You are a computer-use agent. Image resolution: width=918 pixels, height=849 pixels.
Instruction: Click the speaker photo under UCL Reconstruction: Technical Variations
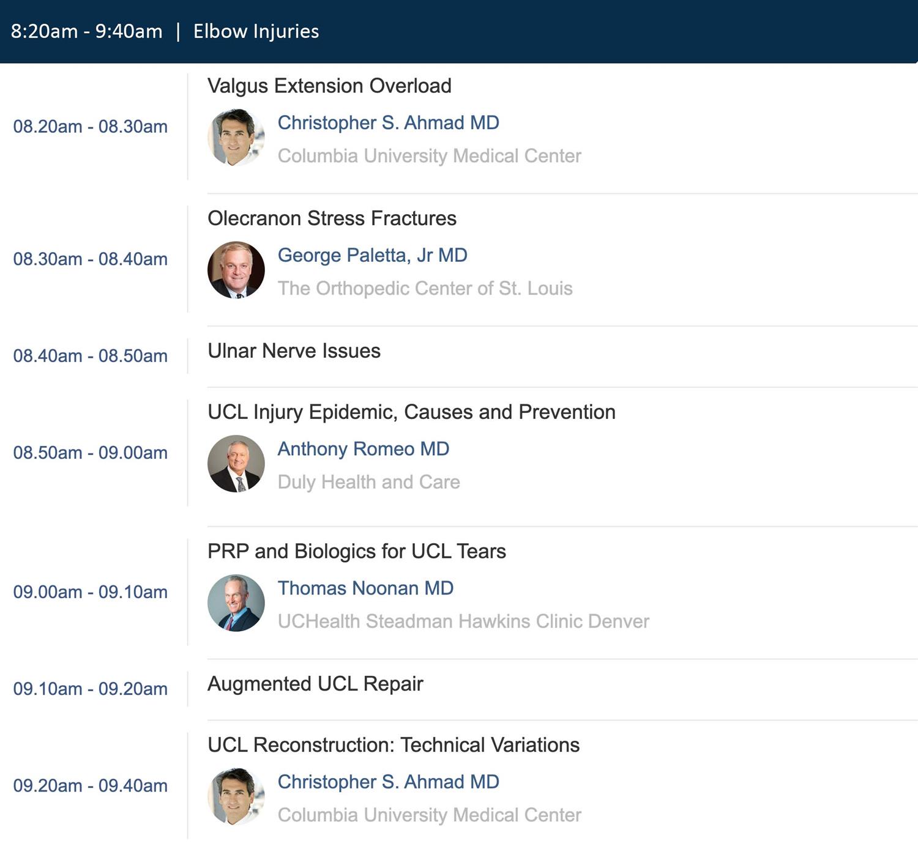pyautogui.click(x=236, y=796)
